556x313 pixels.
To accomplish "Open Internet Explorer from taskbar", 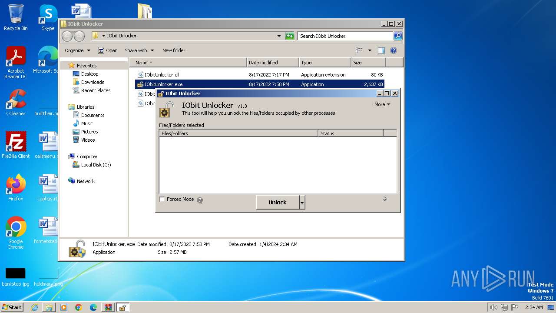I will point(34,307).
